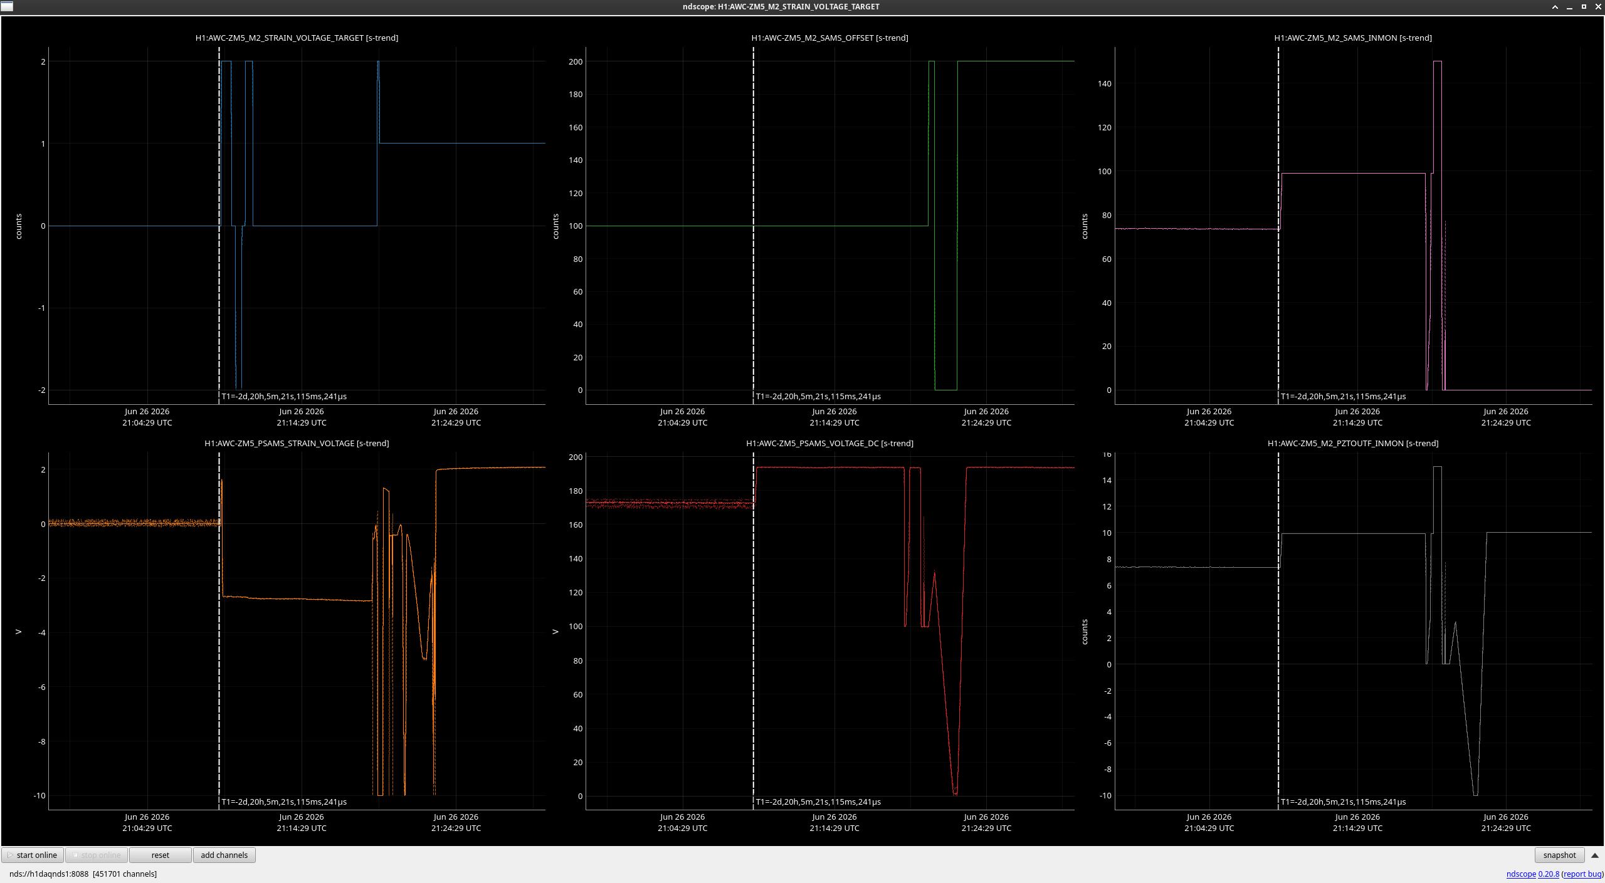Select the H1:AWC-ZM5_M2_SAMS_OFFSET plot title
Viewport: 1605px width, 883px height.
click(829, 38)
